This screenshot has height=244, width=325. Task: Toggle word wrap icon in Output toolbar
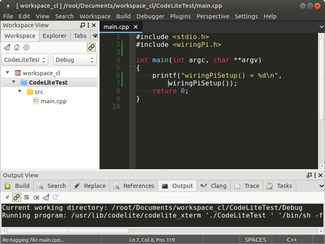[x=26, y=197]
